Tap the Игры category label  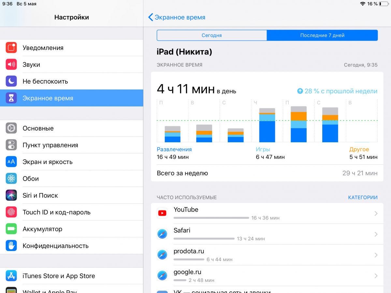263,149
